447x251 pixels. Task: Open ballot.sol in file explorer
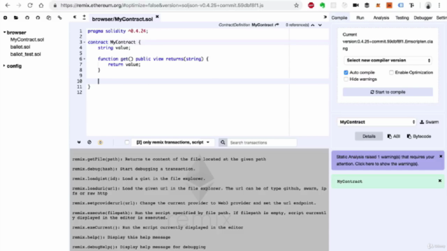(x=20, y=47)
